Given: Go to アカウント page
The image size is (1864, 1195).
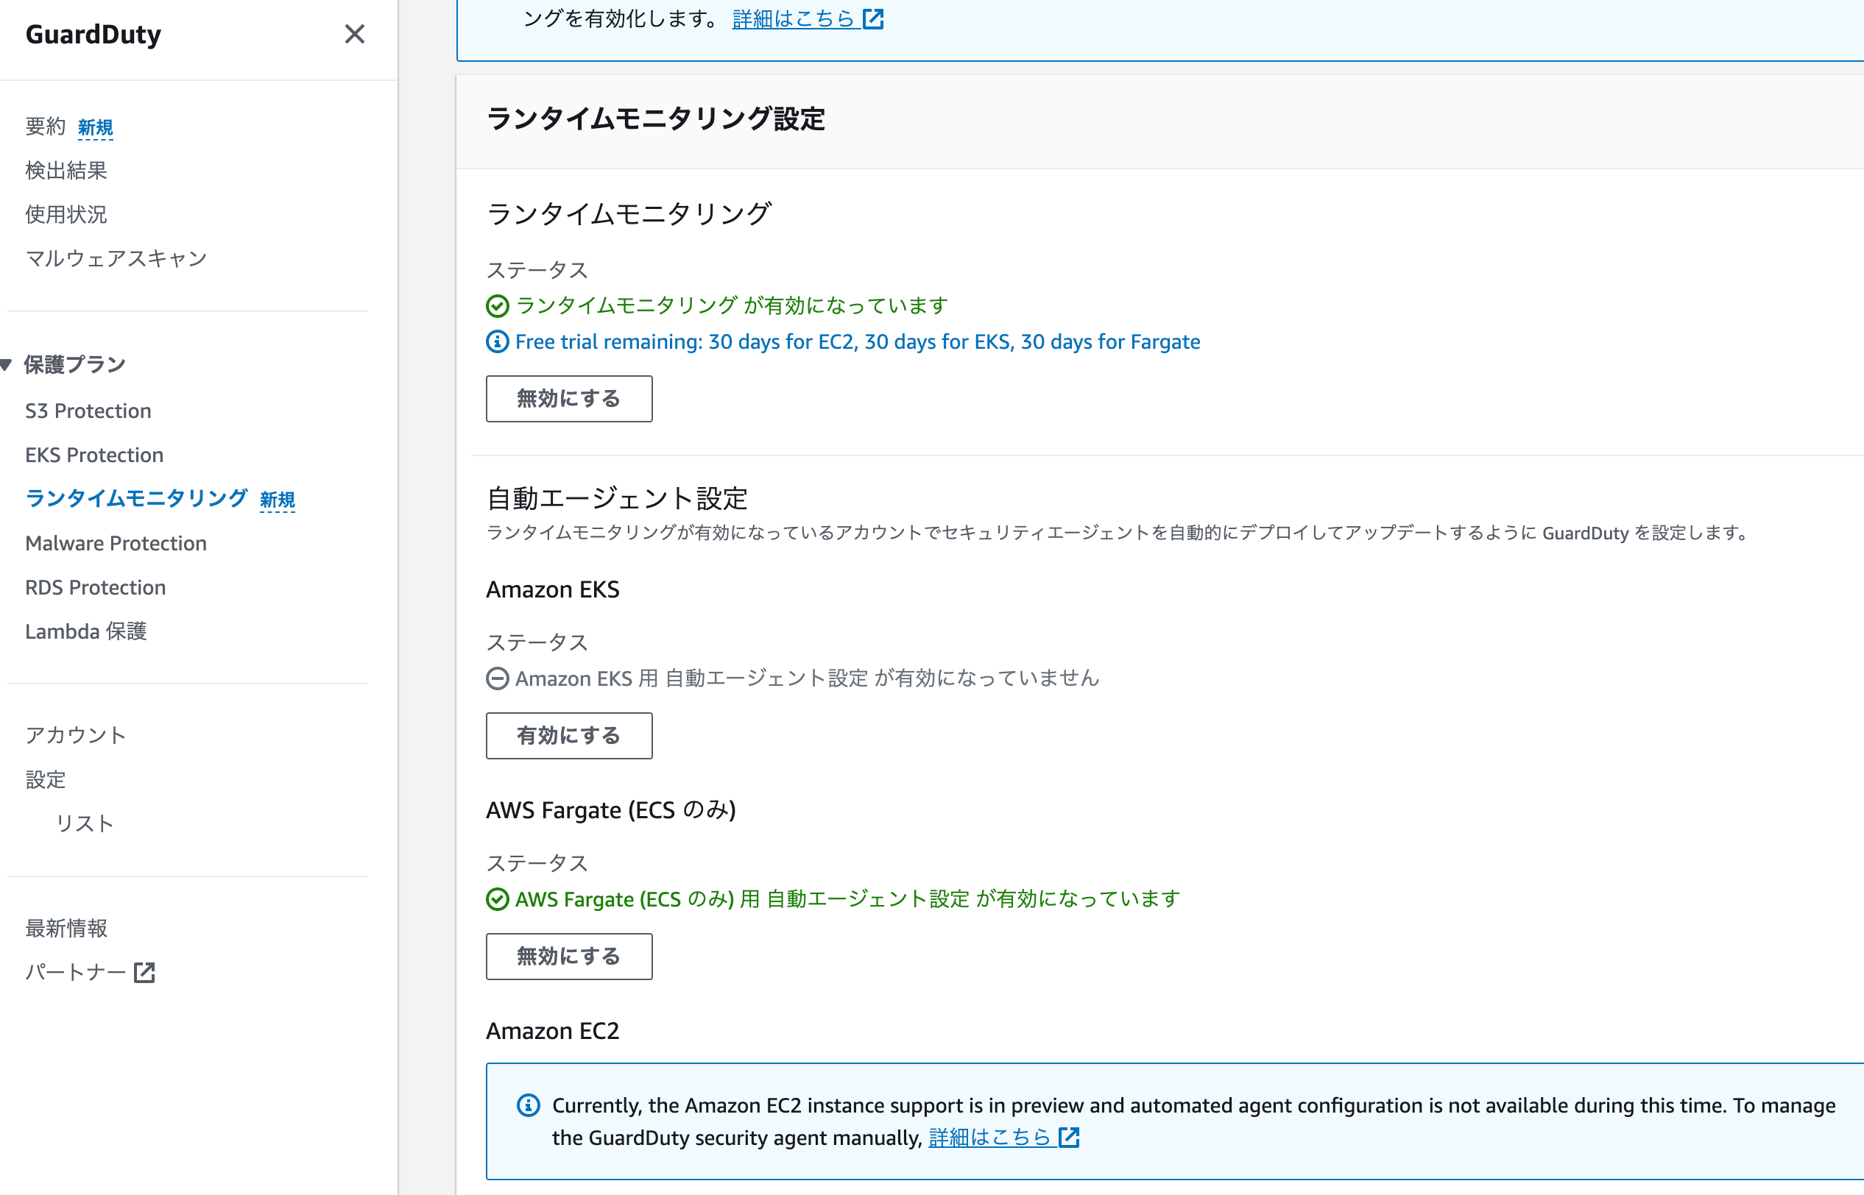Looking at the screenshot, I should (x=76, y=735).
